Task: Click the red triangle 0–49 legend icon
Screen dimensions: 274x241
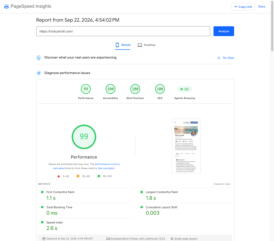Action: tap(59, 176)
